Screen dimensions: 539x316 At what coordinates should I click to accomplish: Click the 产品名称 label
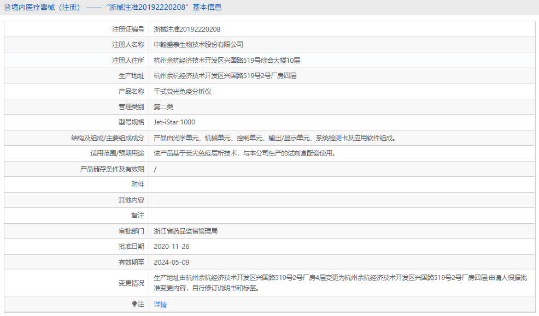click(131, 91)
